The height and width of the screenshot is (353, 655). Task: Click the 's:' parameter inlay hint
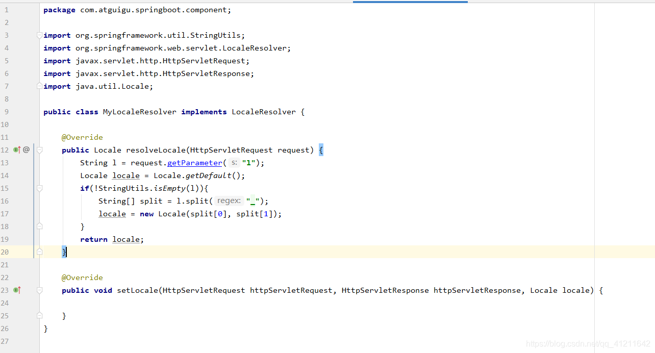tap(234, 163)
